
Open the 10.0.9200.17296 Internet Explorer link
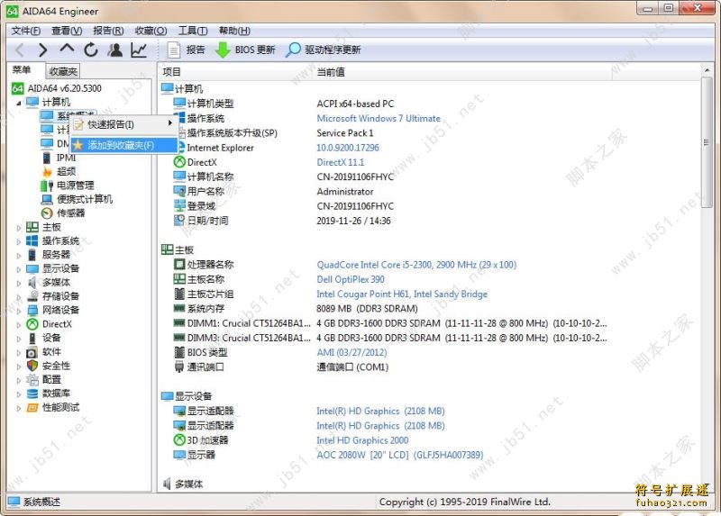click(x=348, y=148)
